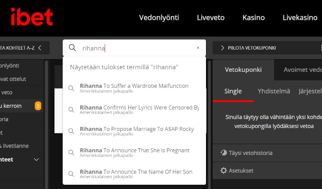This screenshot has width=322, height=189.
Task: Open the Liveveto section
Action: point(211,17)
